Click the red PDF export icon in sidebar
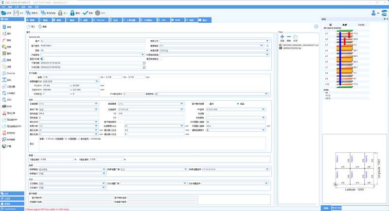 [x=4, y=113]
